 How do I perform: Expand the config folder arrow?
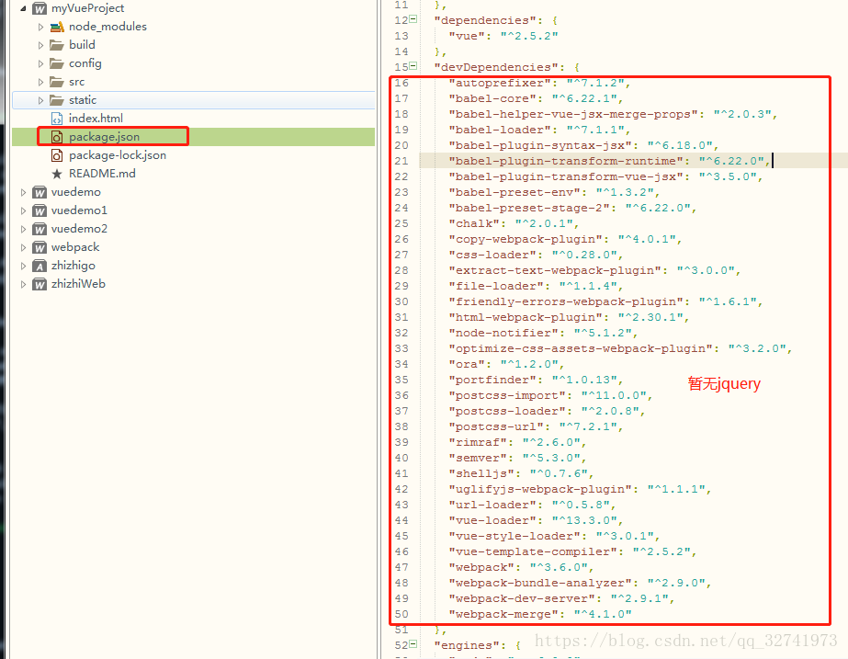point(40,63)
